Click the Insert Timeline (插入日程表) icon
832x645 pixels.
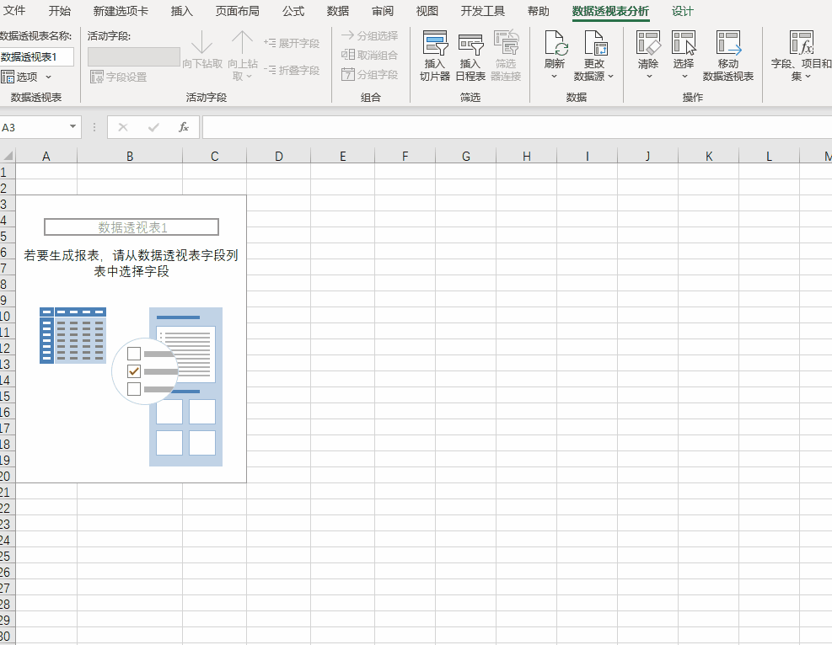[x=470, y=44]
